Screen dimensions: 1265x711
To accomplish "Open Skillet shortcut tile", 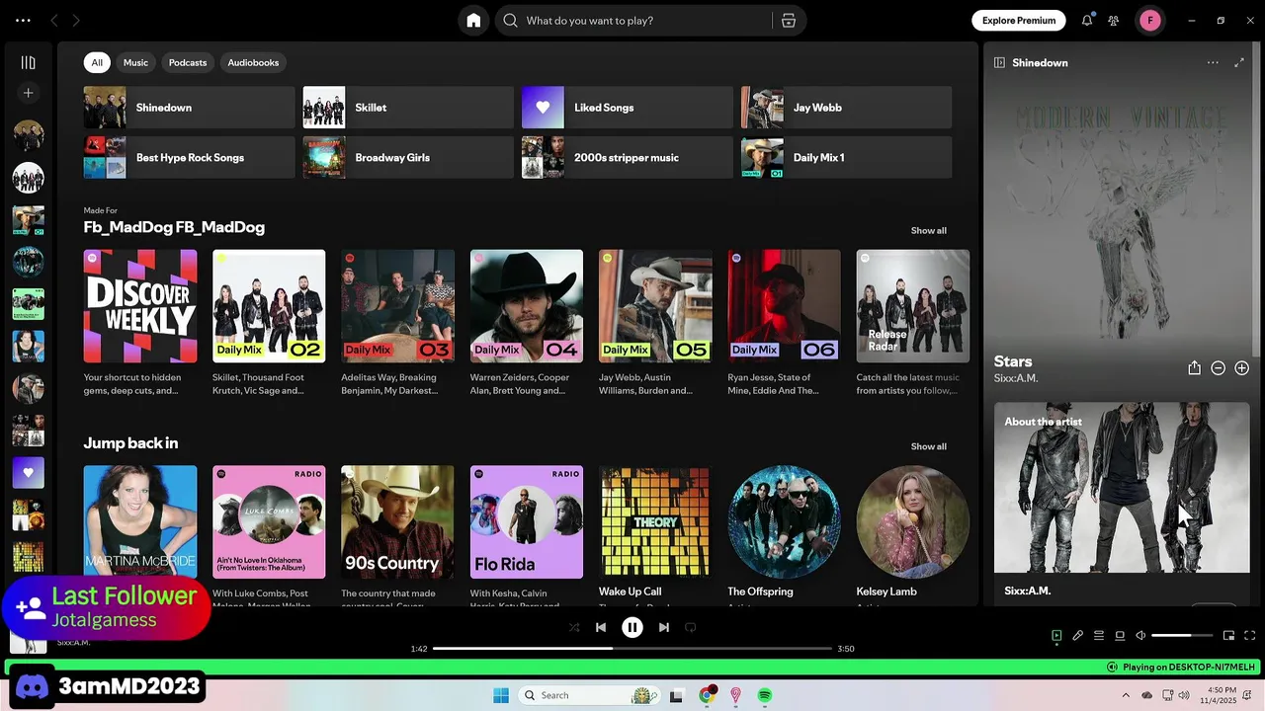I will (x=408, y=108).
